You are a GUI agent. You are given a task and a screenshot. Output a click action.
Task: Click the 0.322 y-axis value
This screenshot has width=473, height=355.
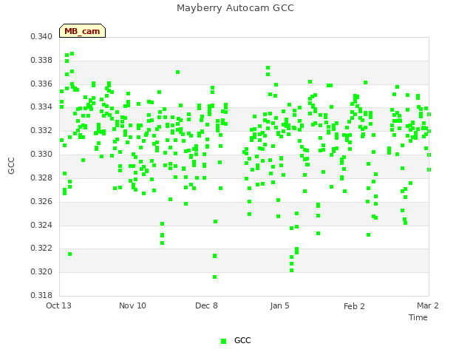tap(41, 248)
